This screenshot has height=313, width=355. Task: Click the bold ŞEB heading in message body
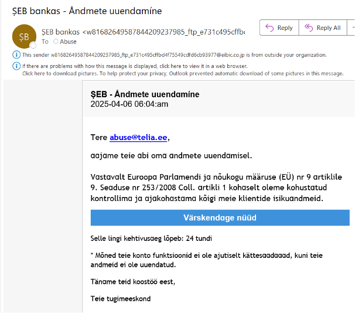tap(145, 94)
